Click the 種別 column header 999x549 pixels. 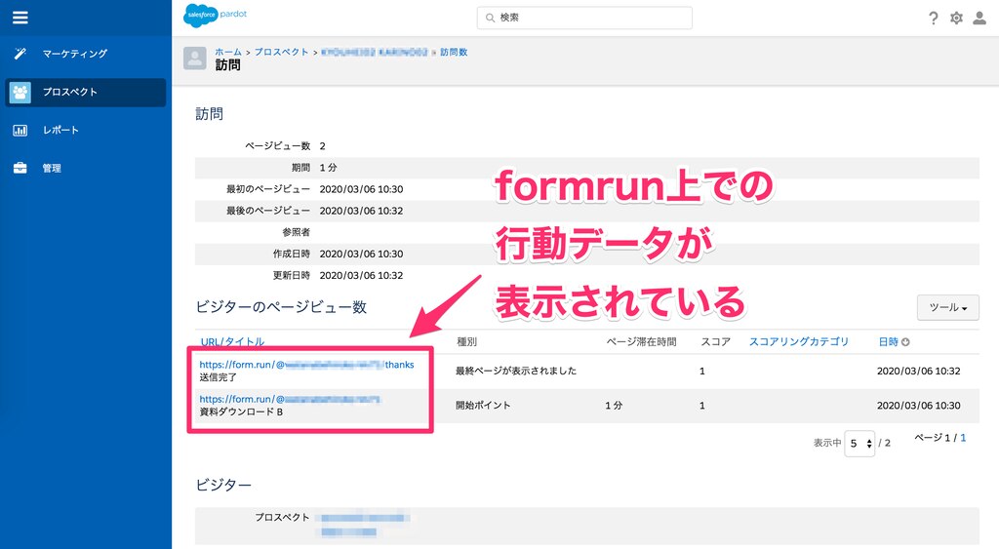click(466, 342)
